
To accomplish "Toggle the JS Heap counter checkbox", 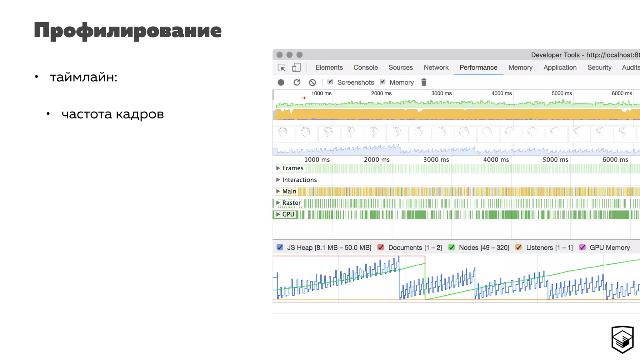I will coord(280,247).
